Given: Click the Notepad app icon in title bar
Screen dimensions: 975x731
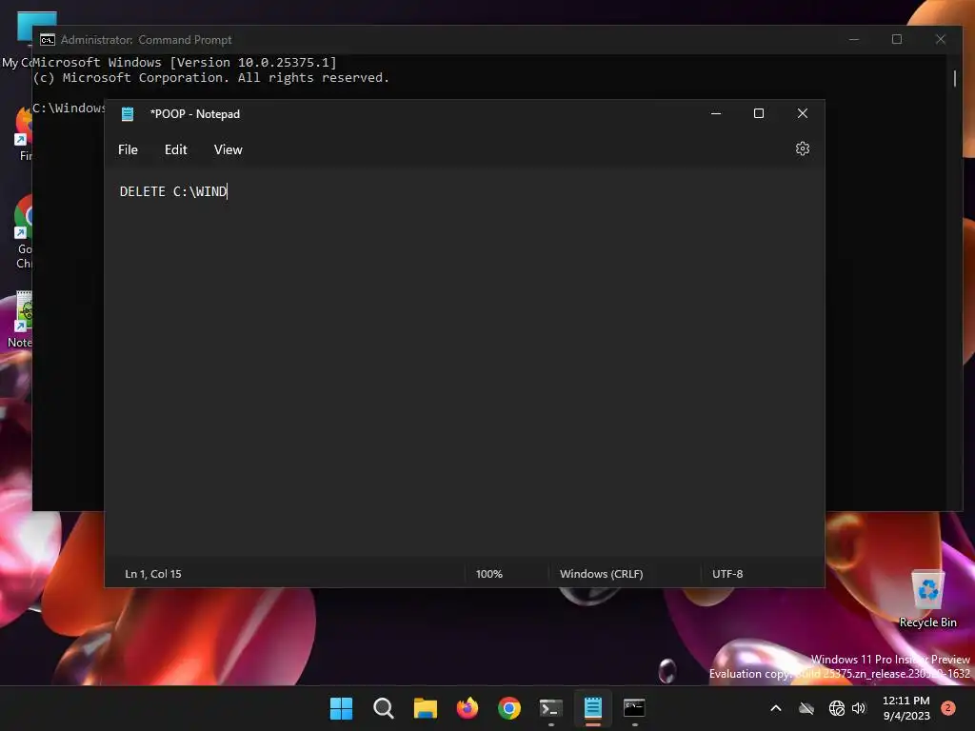Looking at the screenshot, I should tap(128, 114).
